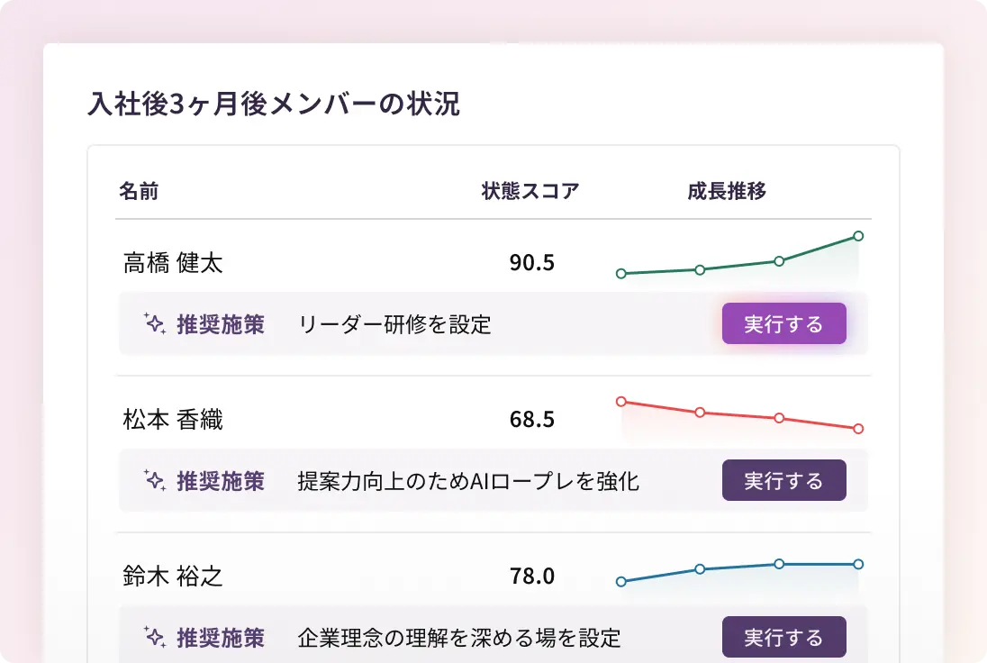The image size is (987, 663).
Task: Click sparkle icon in 松本 香織's recommendation row
Action: point(155,481)
